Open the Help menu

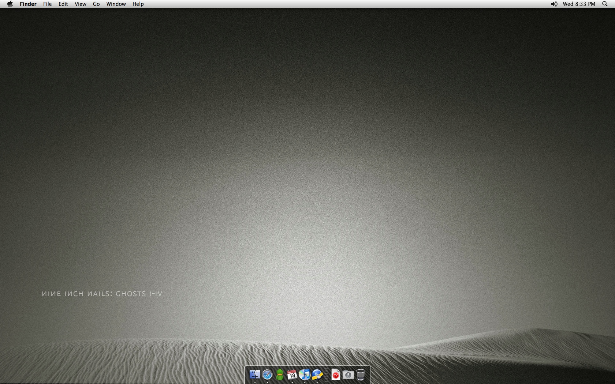138,4
